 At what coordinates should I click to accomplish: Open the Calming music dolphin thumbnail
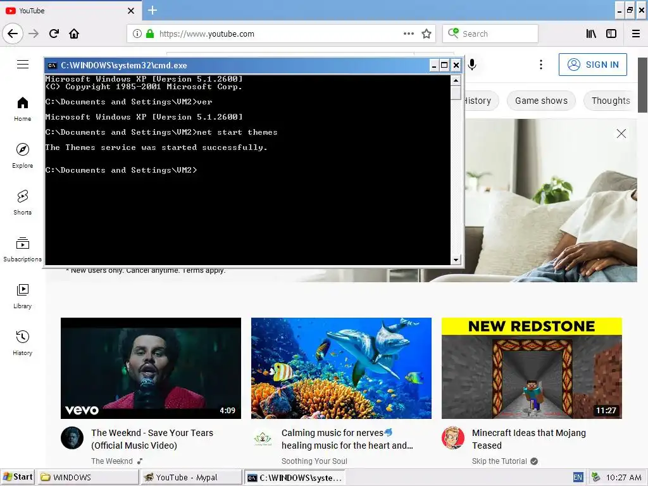click(x=341, y=368)
